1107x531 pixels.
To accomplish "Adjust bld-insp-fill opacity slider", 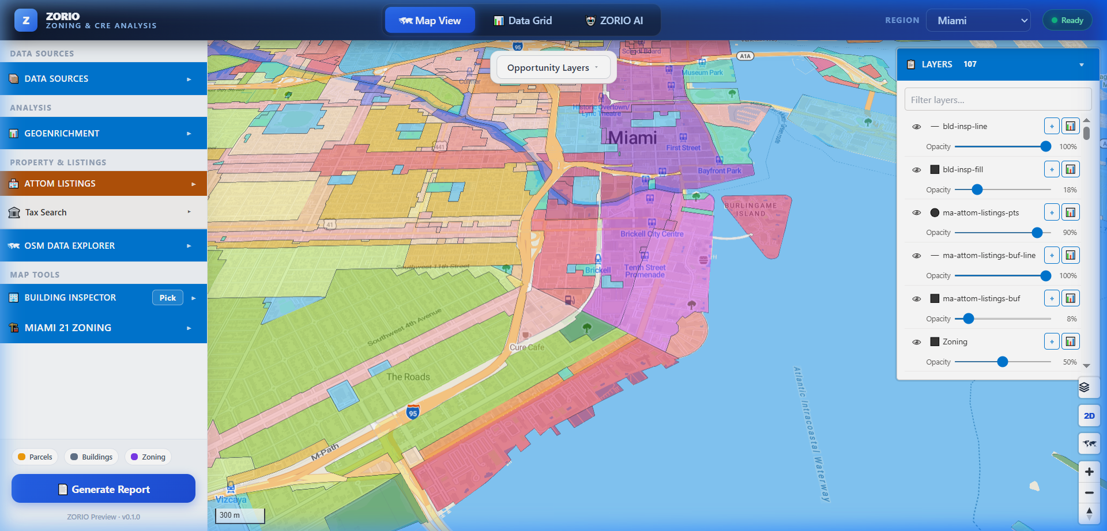I will coord(1003,189).
